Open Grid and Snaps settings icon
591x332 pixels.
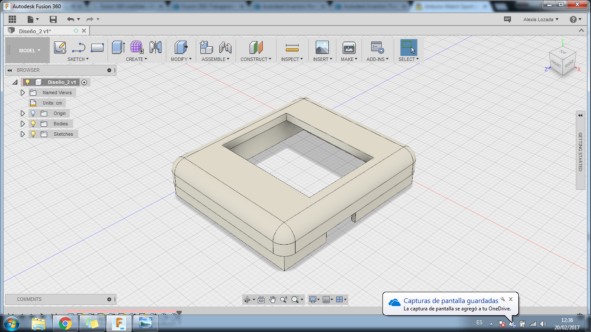[x=326, y=300]
